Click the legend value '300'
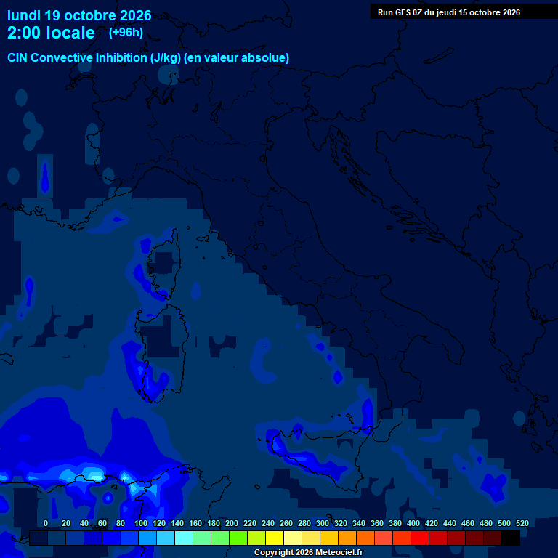This screenshot has height=558, width=558. pos(322,523)
